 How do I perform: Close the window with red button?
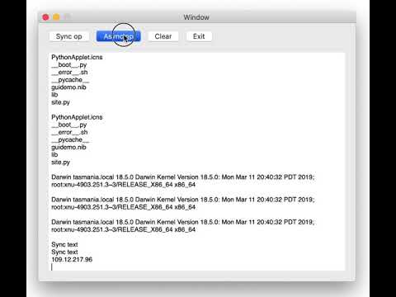[45, 17]
